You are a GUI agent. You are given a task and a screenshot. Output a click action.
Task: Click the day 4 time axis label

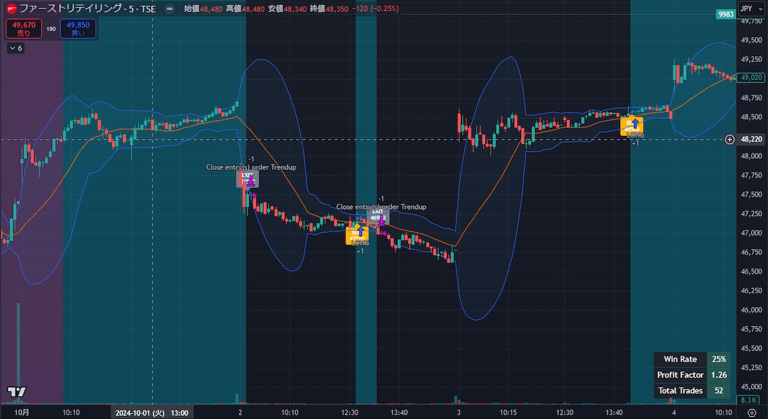tap(674, 413)
